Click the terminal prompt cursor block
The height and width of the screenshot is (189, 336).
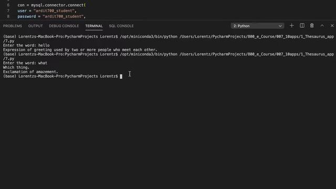pos(121,77)
